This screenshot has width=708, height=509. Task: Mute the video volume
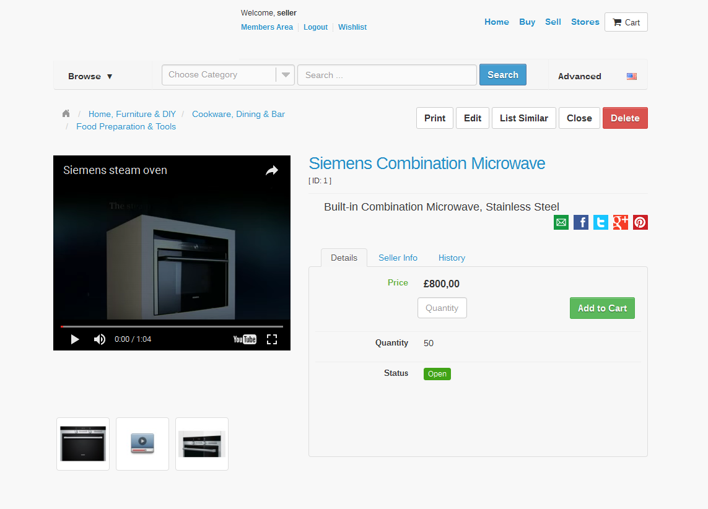99,339
